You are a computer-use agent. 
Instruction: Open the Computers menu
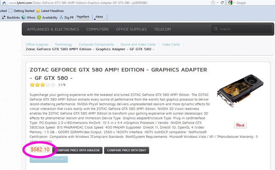click(97, 29)
